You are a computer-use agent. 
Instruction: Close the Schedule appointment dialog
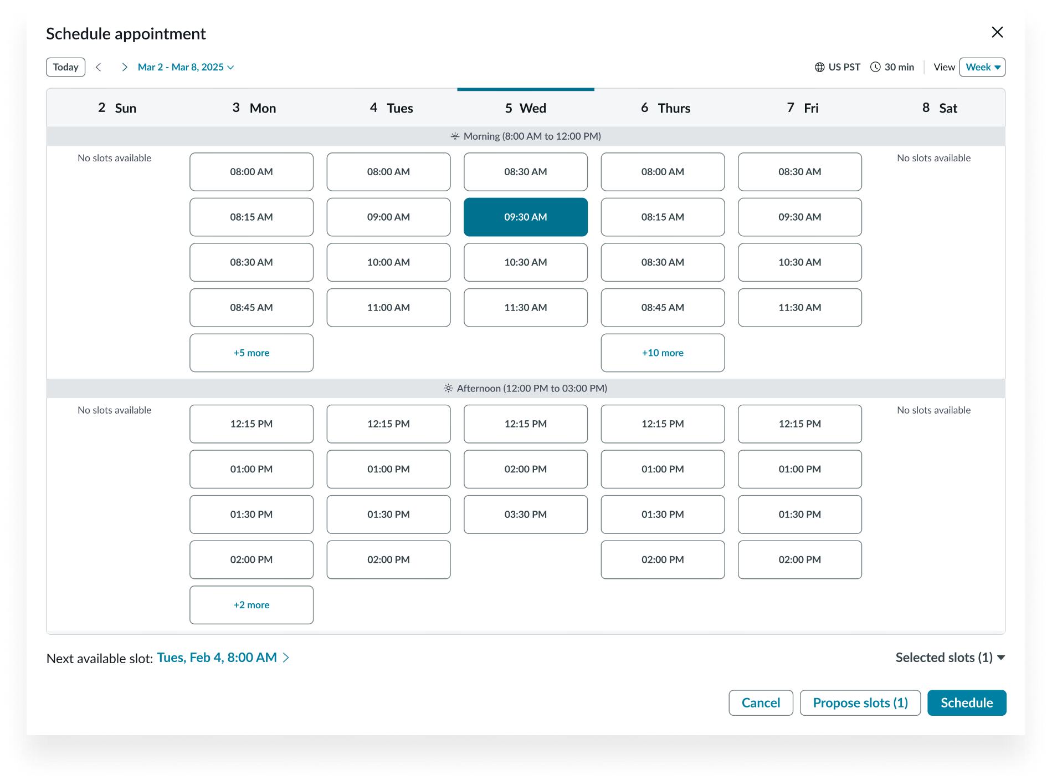pos(997,32)
